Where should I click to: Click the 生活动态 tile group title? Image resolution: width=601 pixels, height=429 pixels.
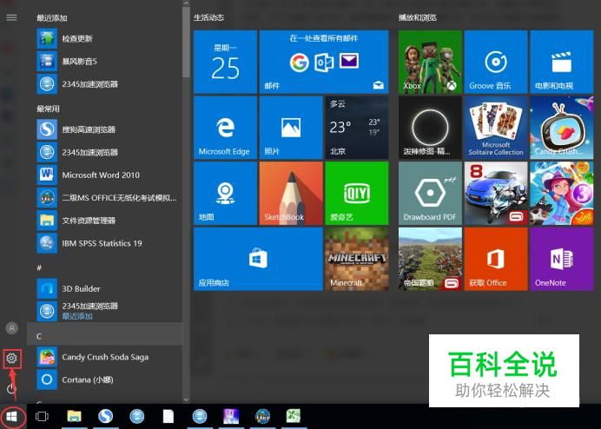tap(209, 17)
